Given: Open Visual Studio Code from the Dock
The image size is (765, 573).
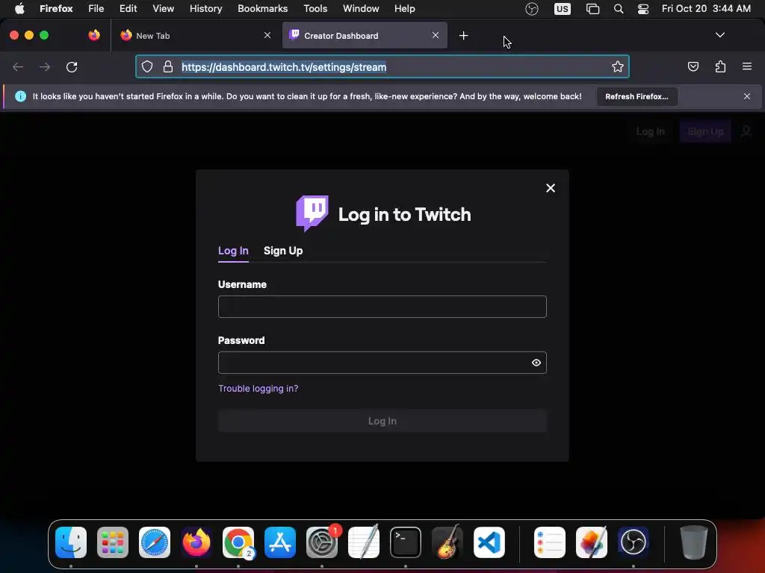Looking at the screenshot, I should (x=489, y=542).
